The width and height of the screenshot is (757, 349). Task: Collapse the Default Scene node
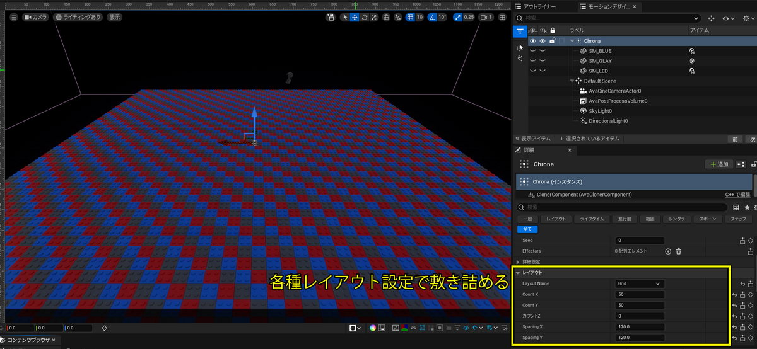pyautogui.click(x=572, y=81)
